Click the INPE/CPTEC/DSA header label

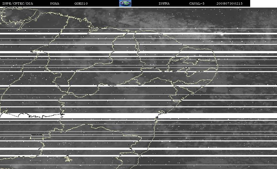click(x=18, y=3)
